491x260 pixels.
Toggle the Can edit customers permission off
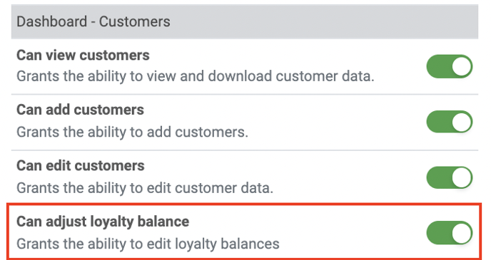coord(450,177)
